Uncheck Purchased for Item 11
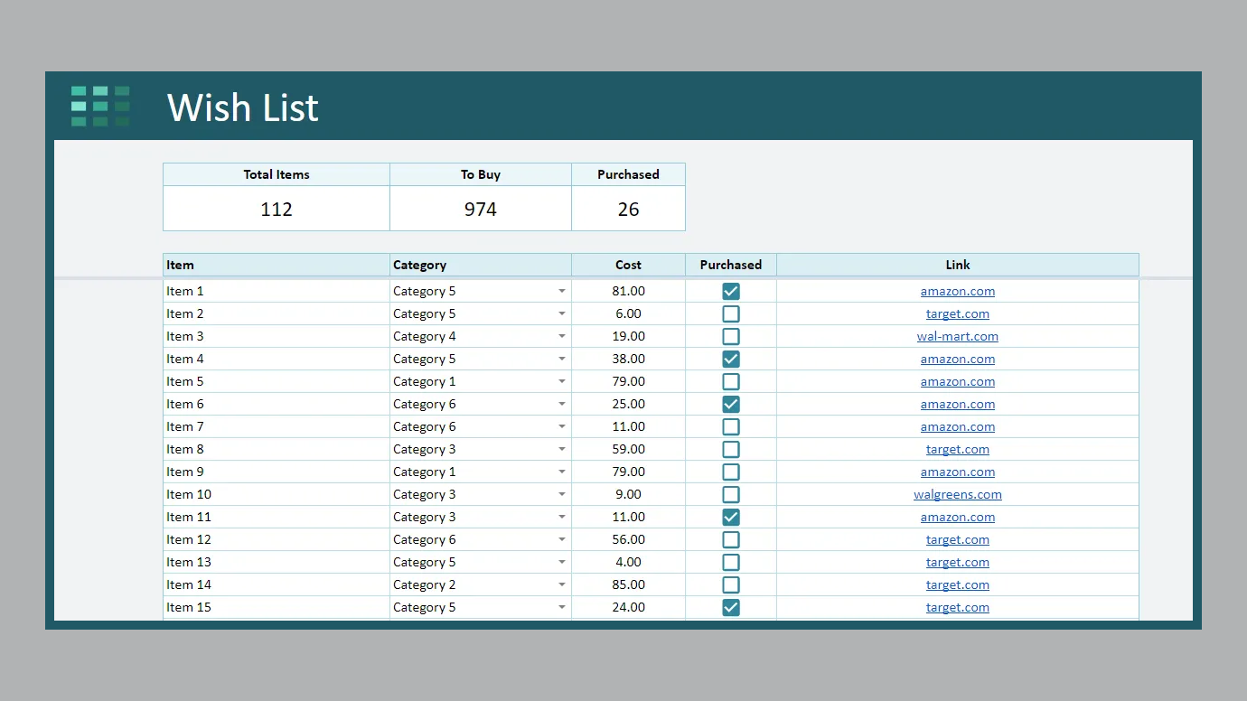This screenshot has height=701, width=1247. point(731,517)
